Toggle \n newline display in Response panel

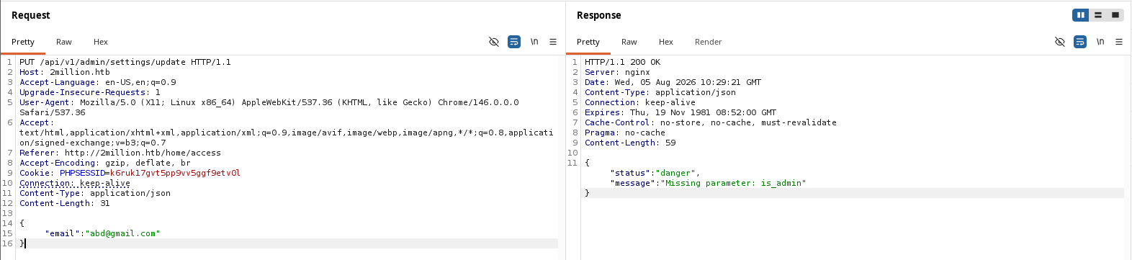[x=1100, y=42]
